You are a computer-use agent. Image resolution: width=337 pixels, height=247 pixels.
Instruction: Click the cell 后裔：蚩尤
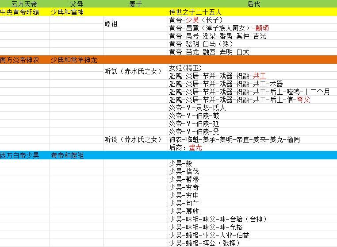pyautogui.click(x=253, y=147)
